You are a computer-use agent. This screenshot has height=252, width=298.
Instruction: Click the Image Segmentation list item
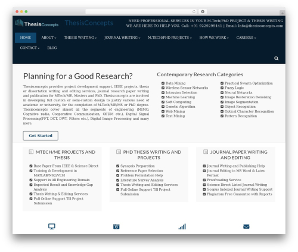tap(241, 102)
